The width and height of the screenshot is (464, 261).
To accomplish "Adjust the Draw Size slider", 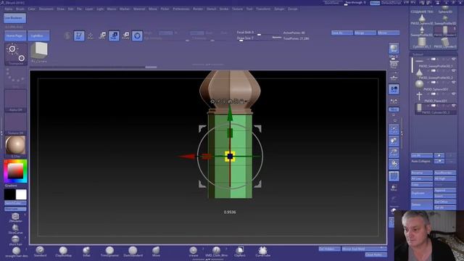I will pos(258,38).
